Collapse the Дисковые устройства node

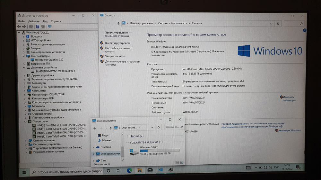click(x=24, y=68)
